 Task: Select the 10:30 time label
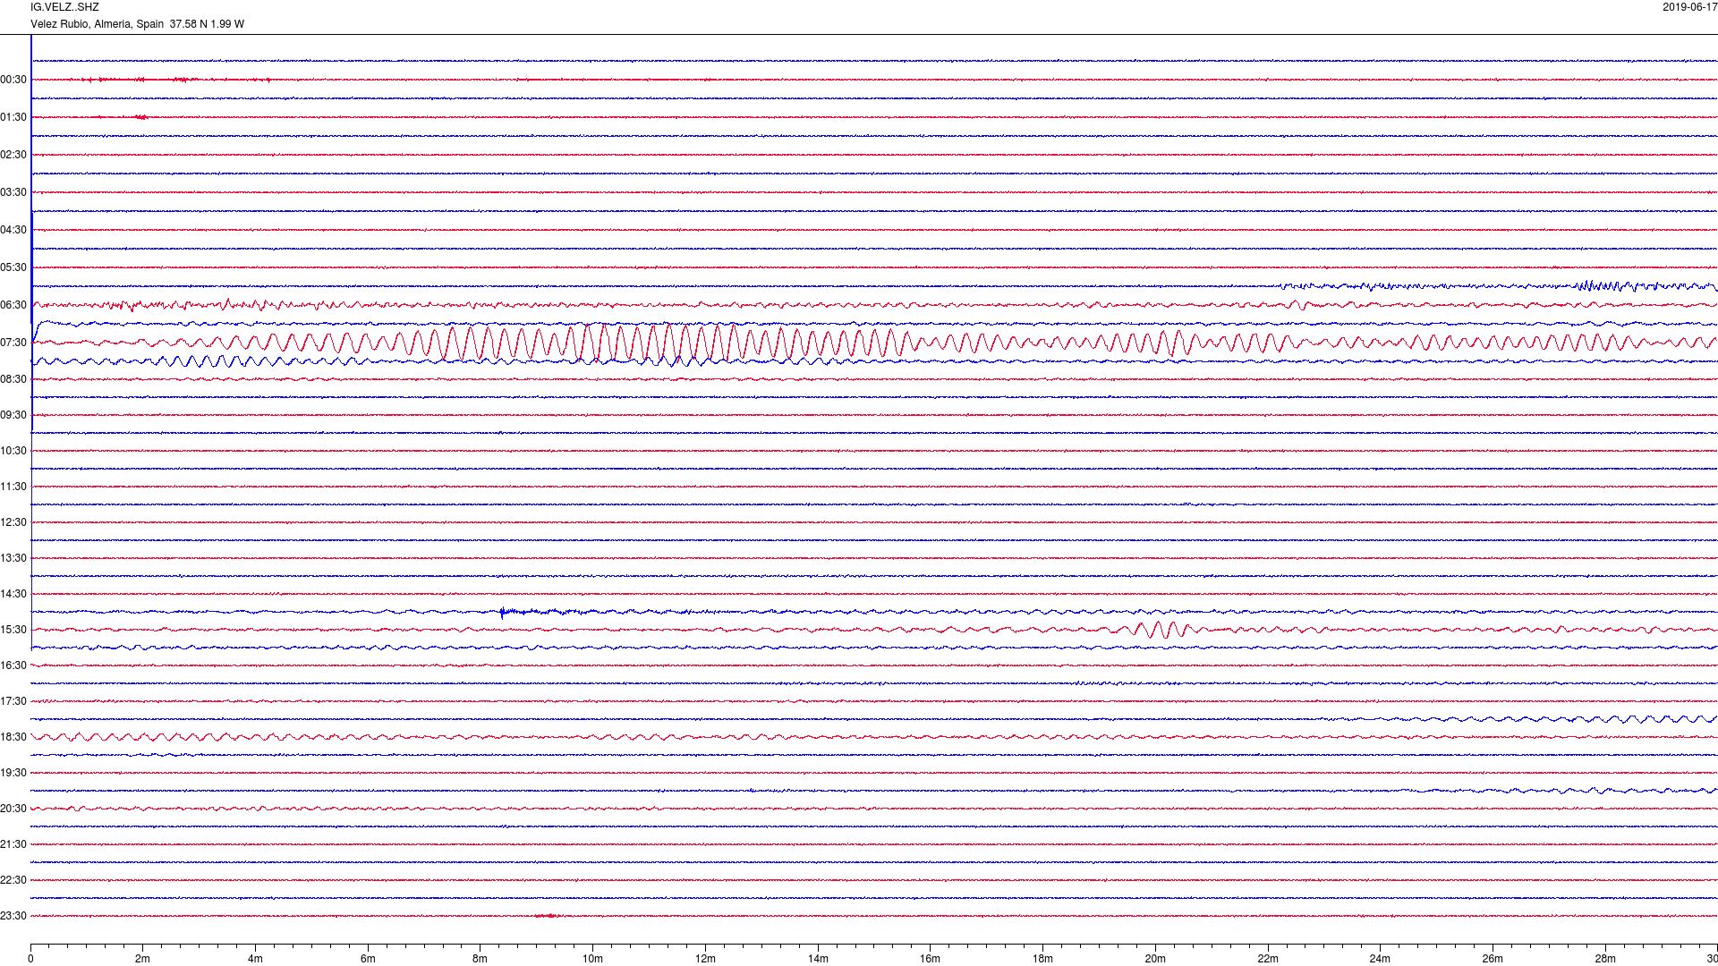point(13,451)
